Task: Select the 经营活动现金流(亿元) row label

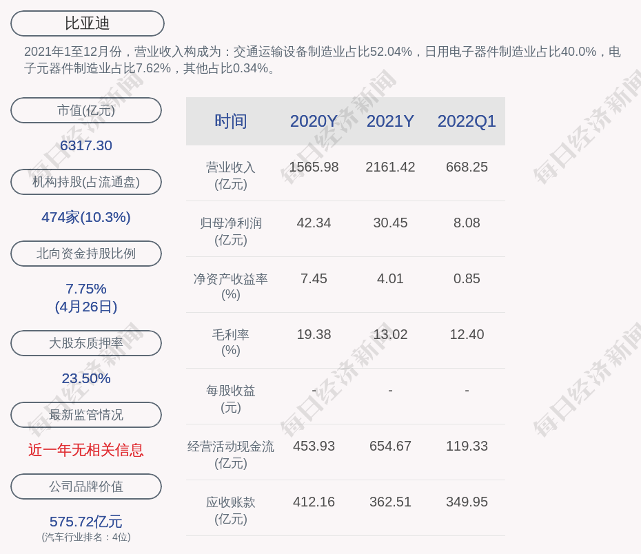Action: pos(231,455)
